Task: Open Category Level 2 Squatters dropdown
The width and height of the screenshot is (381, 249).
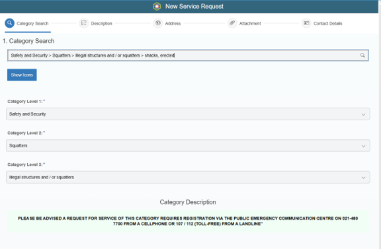Action: coord(188,145)
